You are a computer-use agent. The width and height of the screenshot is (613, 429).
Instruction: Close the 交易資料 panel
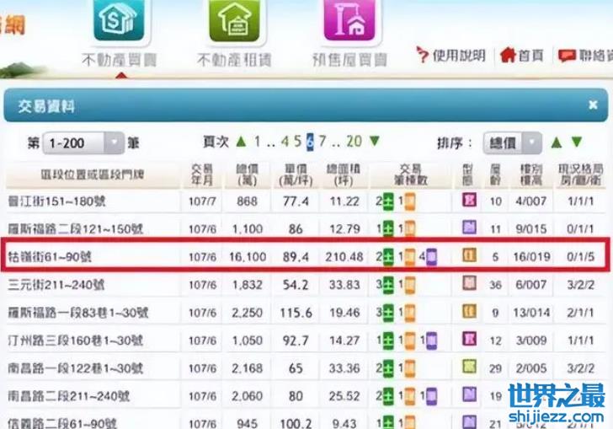point(592,105)
